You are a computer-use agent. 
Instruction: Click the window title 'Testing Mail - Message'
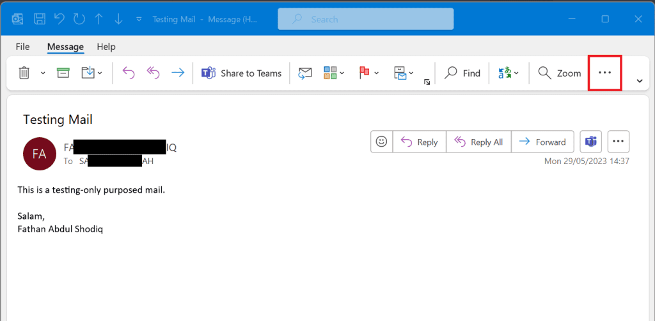tap(205, 19)
